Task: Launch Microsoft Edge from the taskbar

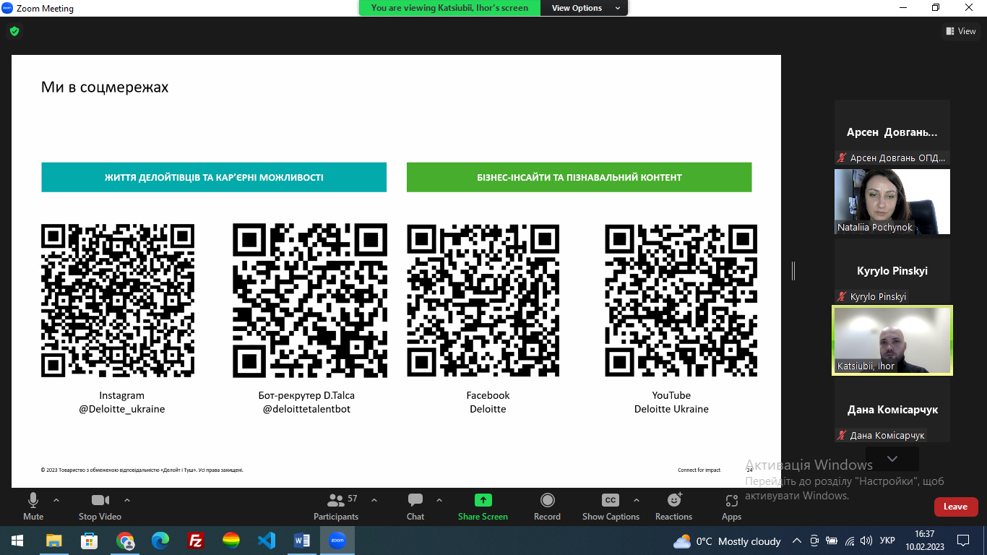Action: [160, 541]
